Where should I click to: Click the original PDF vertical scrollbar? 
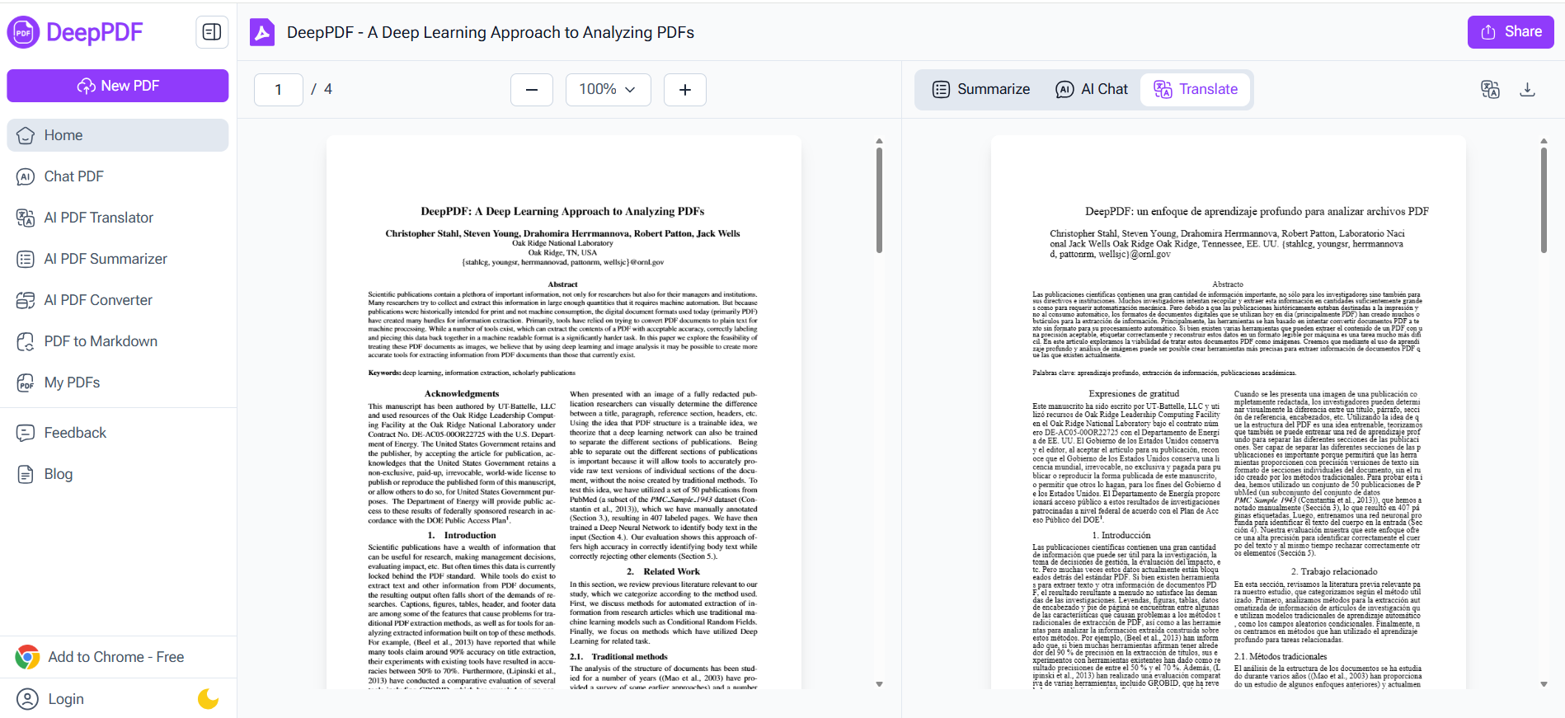(x=879, y=200)
